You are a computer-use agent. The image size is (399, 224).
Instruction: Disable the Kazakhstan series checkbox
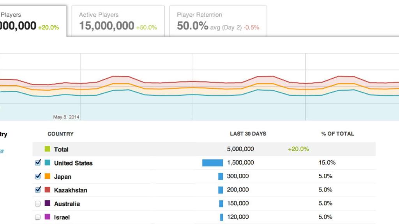point(38,190)
